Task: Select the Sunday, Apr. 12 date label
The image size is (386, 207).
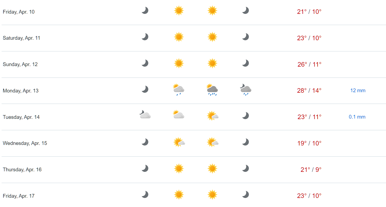Action: (20, 64)
